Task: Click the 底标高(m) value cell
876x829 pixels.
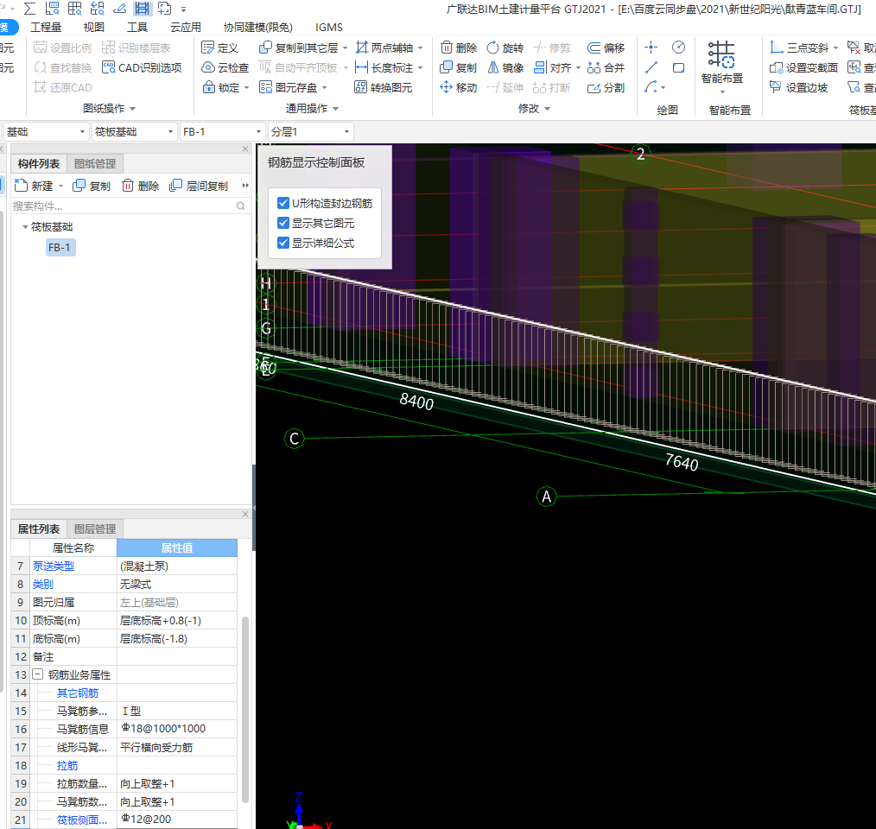Action: (177, 638)
